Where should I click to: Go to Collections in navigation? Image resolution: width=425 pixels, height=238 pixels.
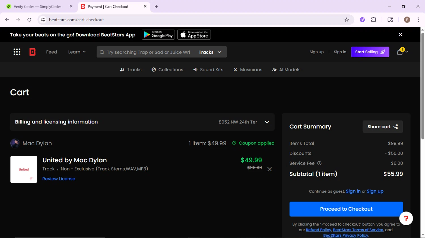[x=167, y=70]
